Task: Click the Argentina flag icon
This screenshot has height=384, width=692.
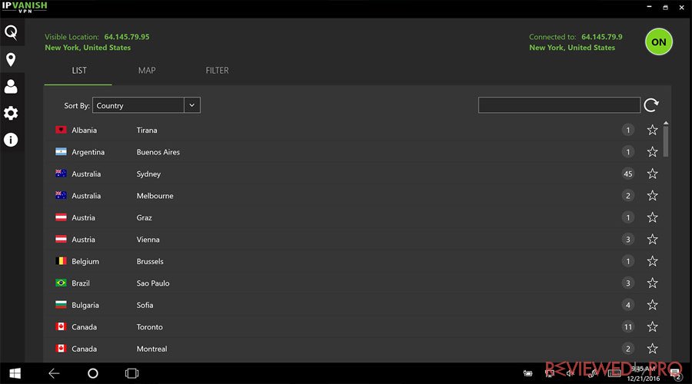Action: (61, 151)
